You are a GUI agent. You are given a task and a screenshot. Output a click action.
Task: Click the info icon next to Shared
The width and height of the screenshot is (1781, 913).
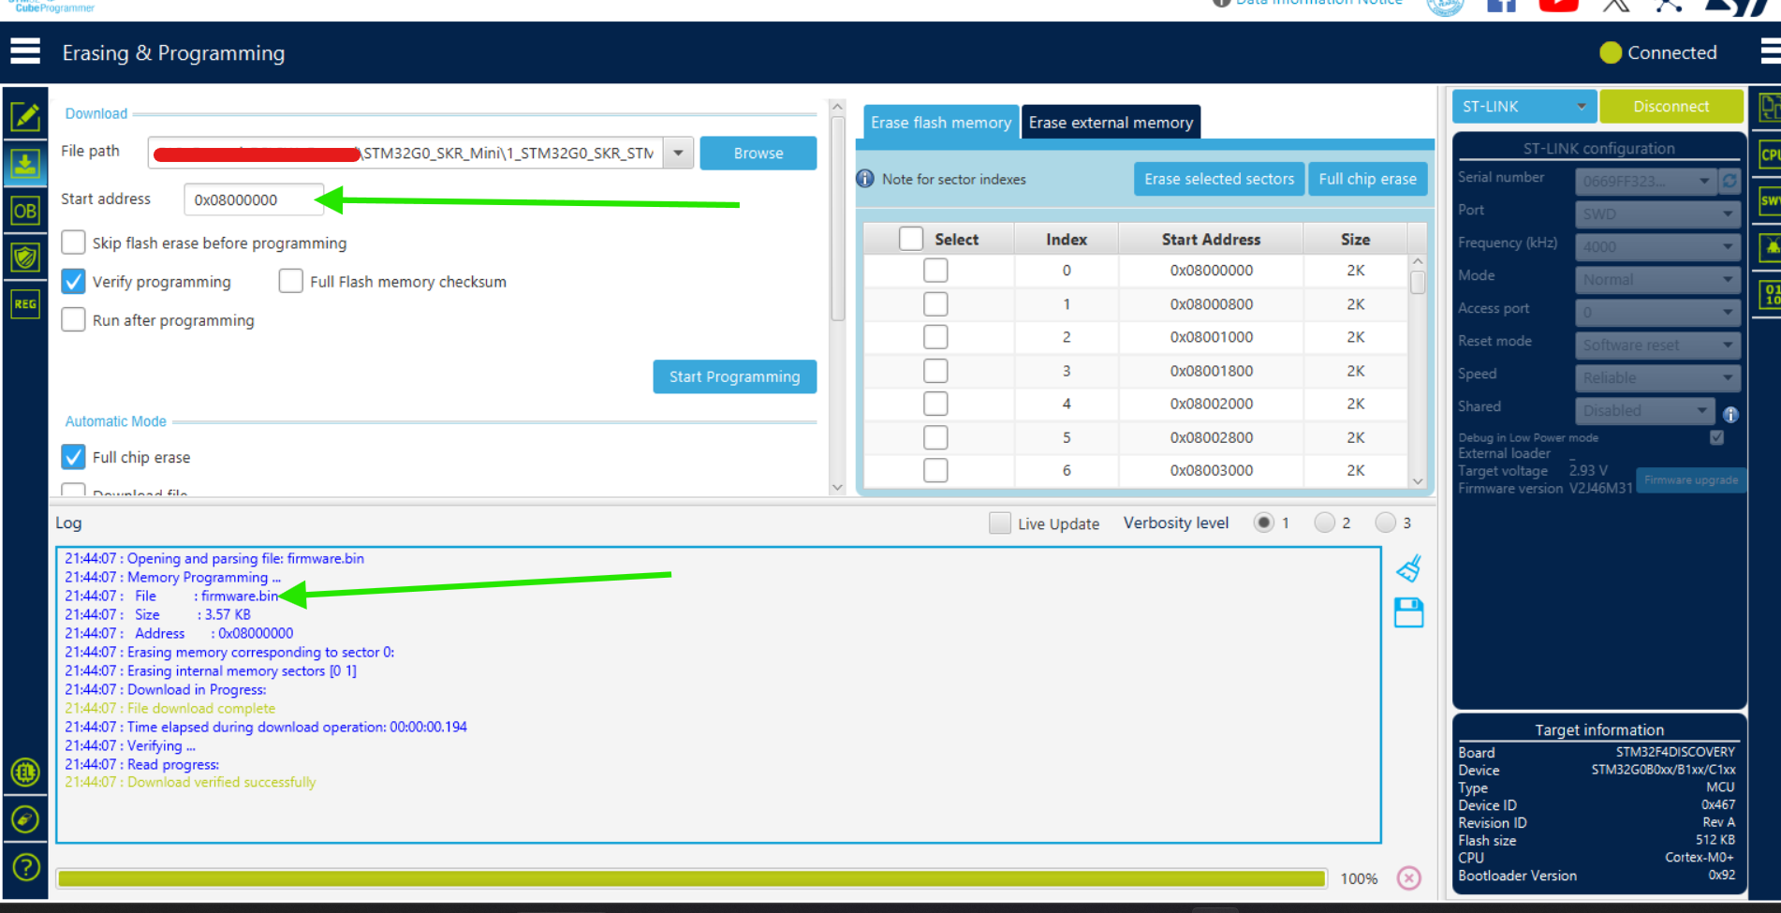pos(1730,414)
